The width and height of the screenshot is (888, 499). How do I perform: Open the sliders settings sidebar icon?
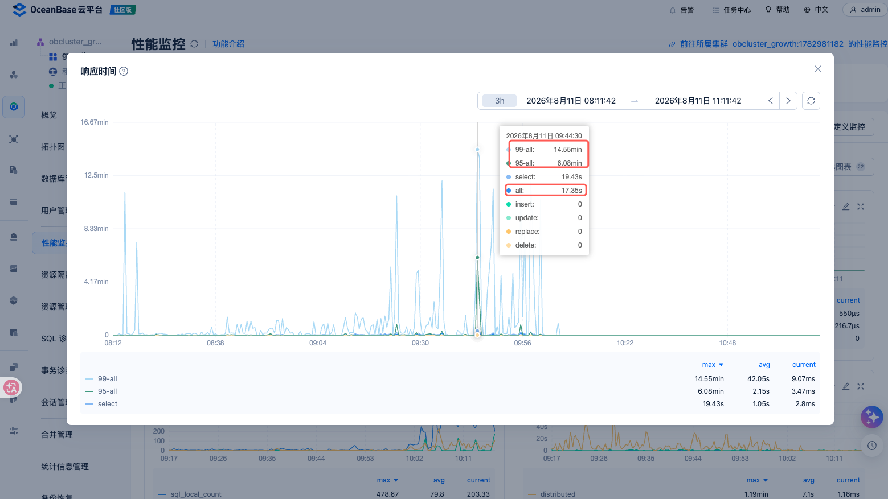click(14, 431)
